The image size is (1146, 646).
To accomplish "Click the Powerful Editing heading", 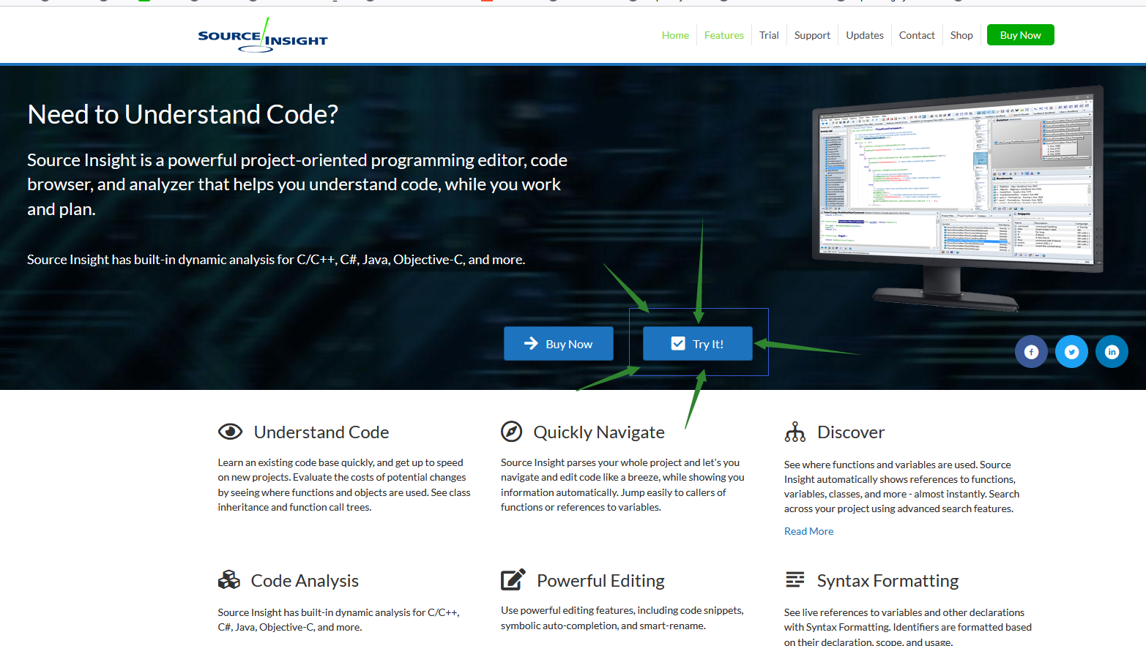I will (600, 581).
